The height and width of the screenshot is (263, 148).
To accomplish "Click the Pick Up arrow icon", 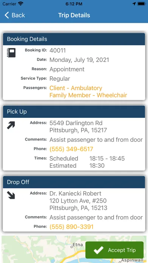I will pos(11,125).
